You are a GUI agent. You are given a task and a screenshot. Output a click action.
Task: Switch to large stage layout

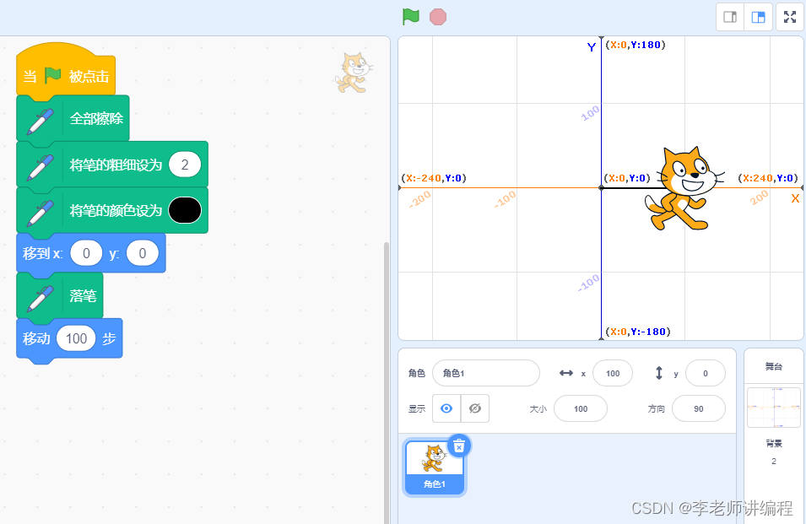758,17
